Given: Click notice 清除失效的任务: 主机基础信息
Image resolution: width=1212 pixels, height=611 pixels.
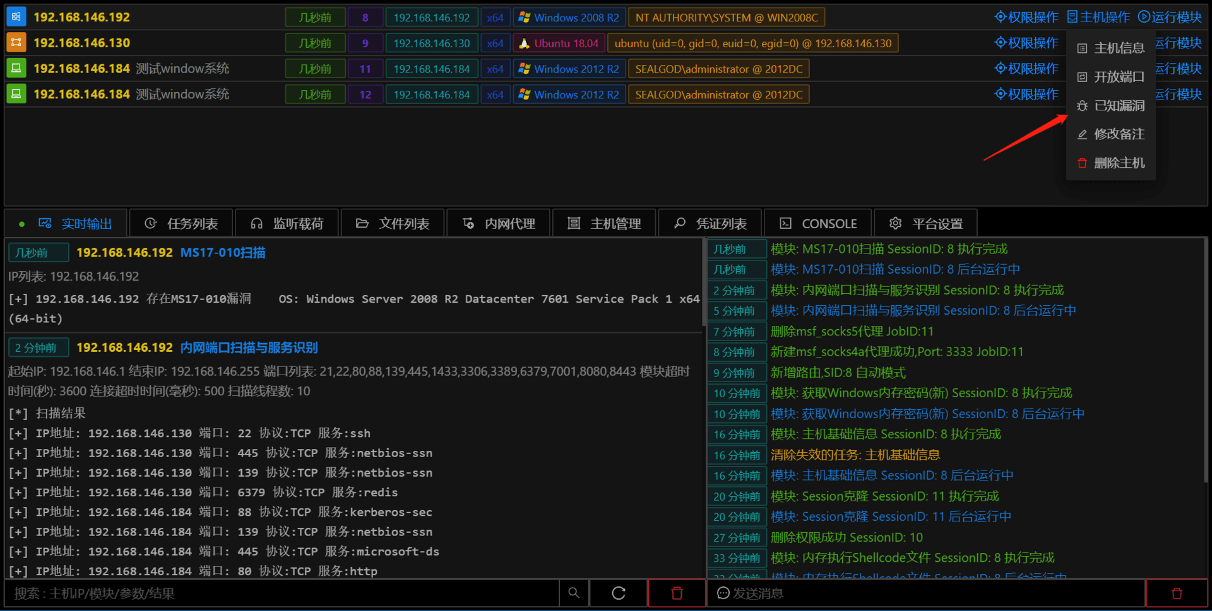Looking at the screenshot, I should [x=855, y=455].
